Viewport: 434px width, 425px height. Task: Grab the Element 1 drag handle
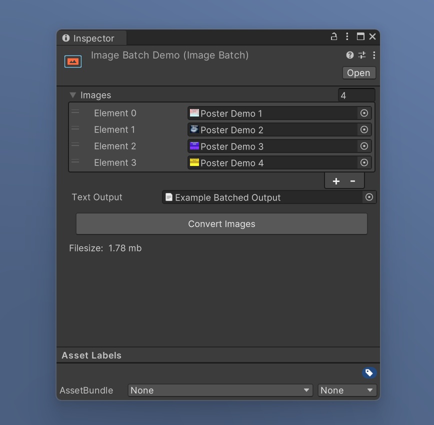point(75,128)
